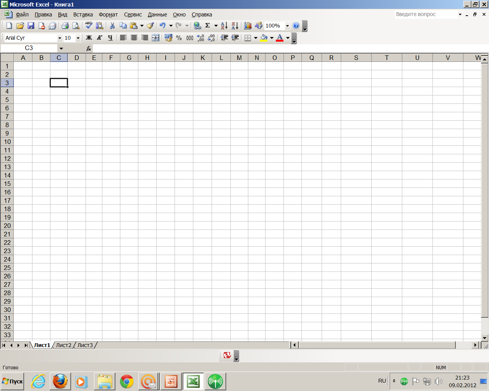Expand the AutoSum functions dropdown
489x391 pixels.
point(216,26)
